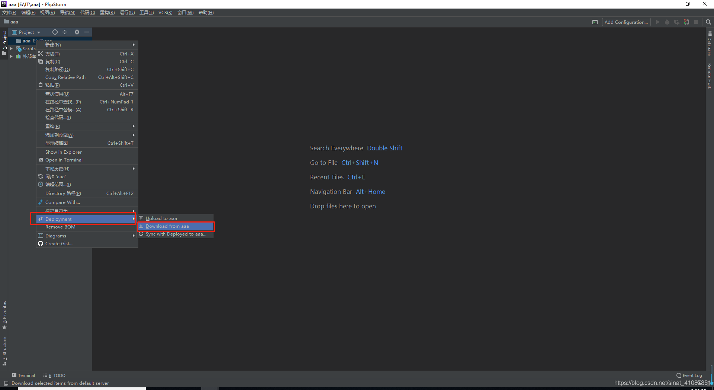Select 复制路径(O) menu entry

pos(87,70)
